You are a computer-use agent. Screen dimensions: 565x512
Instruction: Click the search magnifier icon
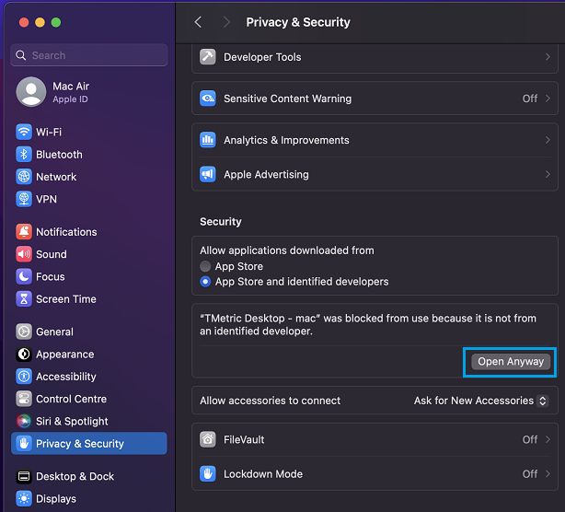(x=21, y=55)
